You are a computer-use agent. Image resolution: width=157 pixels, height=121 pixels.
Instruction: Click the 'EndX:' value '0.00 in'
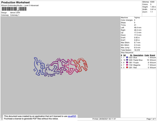click(137, 38)
